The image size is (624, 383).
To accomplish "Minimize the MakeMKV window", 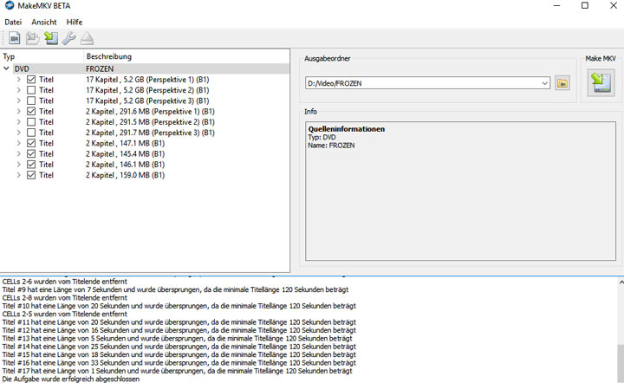I will tap(556, 5).
